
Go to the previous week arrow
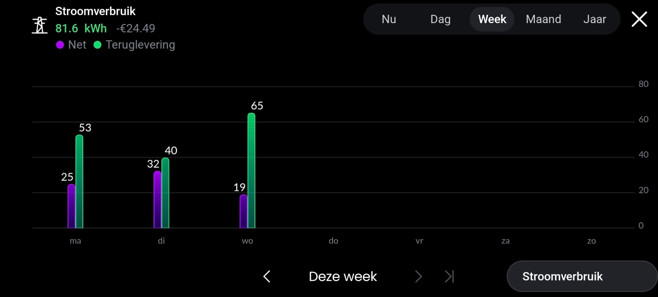click(x=267, y=276)
